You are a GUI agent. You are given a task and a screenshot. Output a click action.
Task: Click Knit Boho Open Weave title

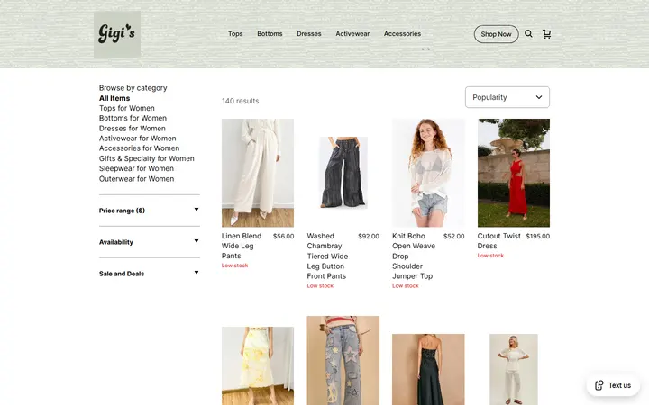tap(414, 256)
